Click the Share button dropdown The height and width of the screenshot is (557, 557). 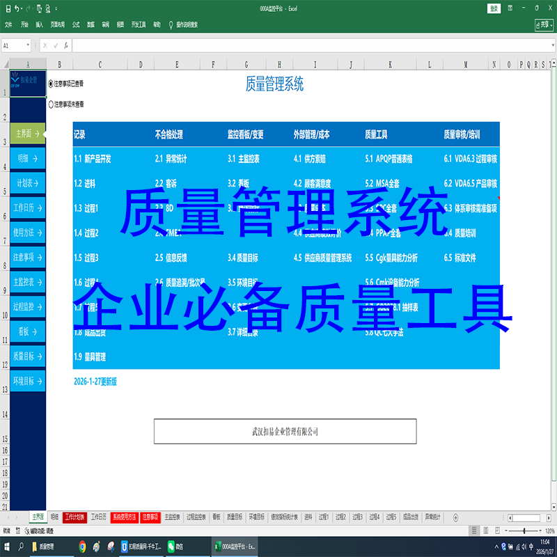[544, 24]
